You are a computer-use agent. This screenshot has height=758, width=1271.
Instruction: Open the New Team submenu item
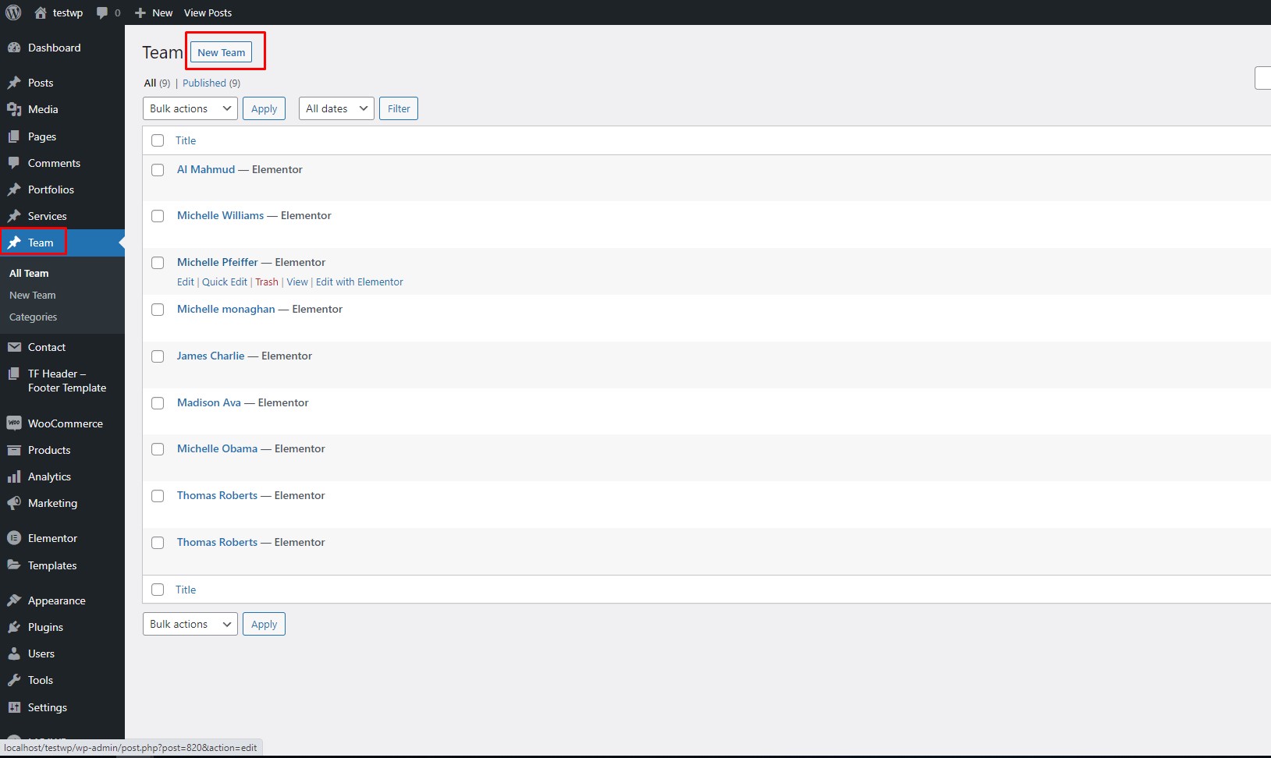click(x=33, y=295)
